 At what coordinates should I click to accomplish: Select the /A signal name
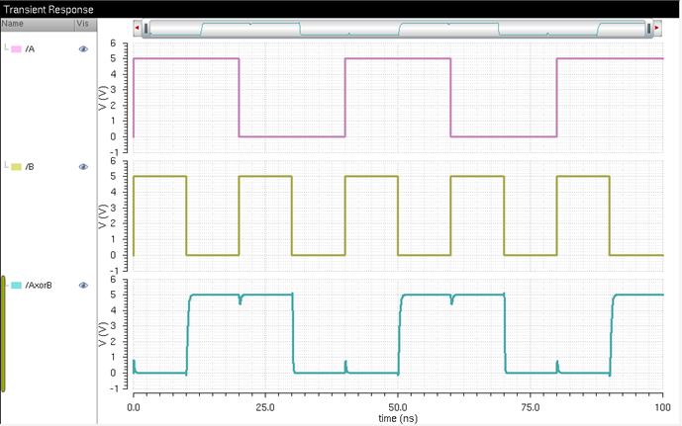coord(30,49)
